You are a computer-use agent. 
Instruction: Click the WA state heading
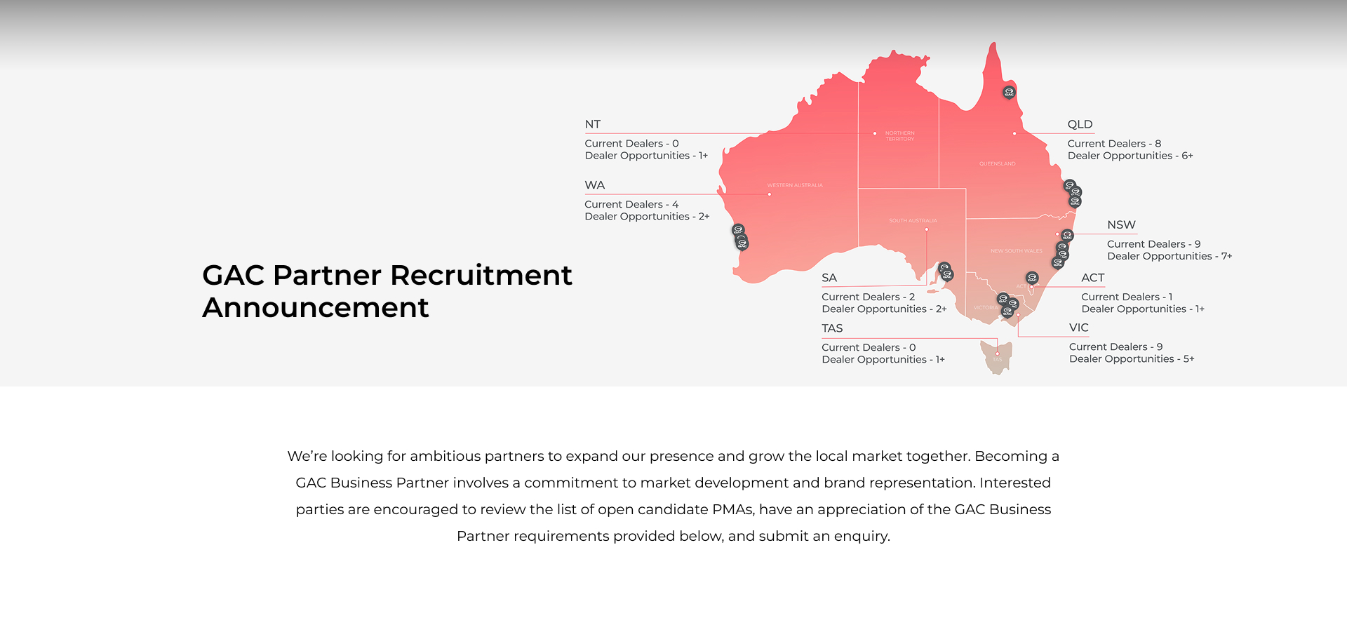pyautogui.click(x=595, y=185)
